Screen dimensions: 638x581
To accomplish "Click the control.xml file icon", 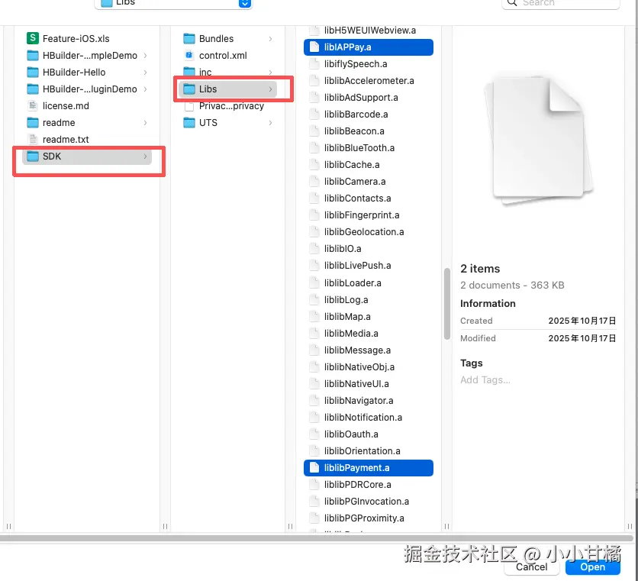I will (x=188, y=55).
